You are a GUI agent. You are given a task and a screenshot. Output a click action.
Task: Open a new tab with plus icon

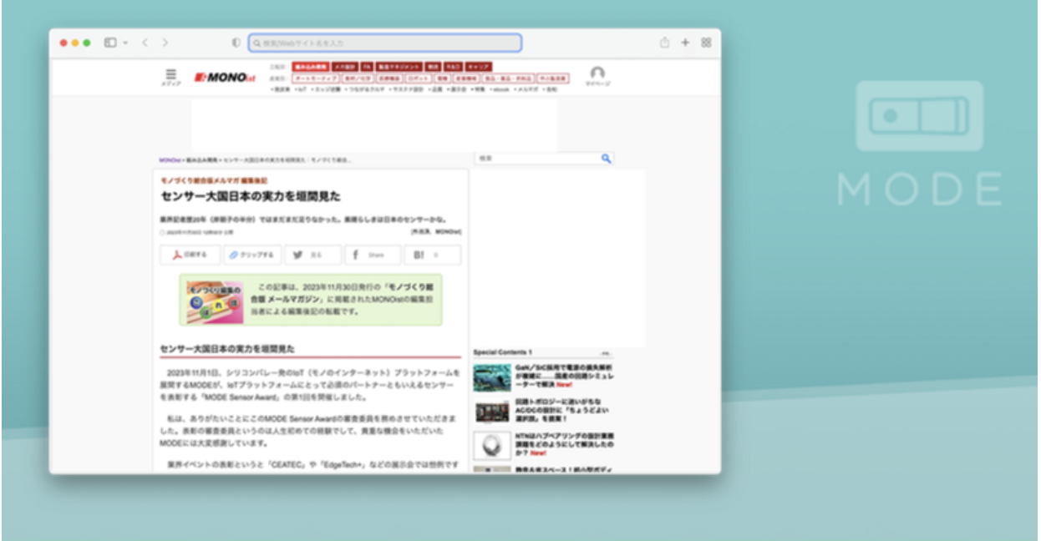pyautogui.click(x=685, y=43)
